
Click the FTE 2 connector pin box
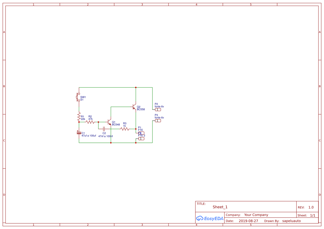141,139
